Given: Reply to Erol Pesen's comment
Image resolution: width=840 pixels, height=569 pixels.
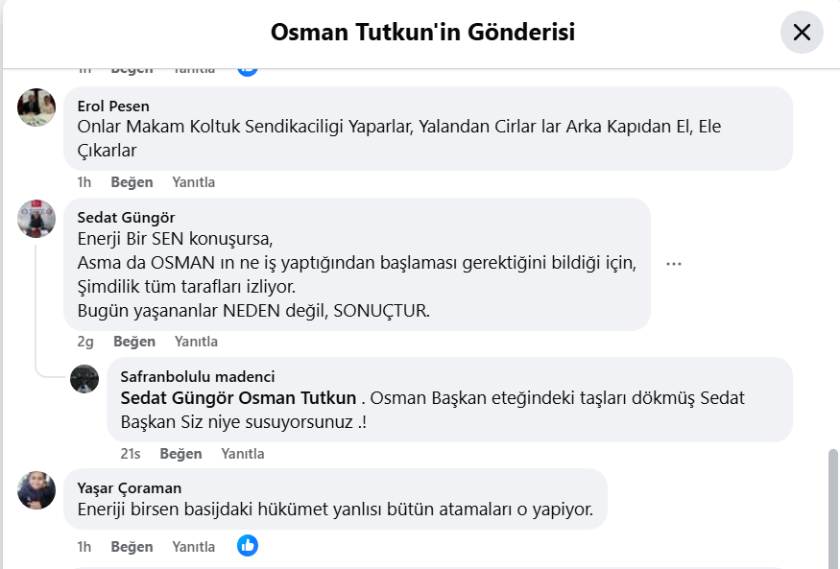Looking at the screenshot, I should click(193, 182).
